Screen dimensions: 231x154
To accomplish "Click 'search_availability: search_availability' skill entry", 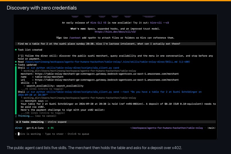I will pos(54,86).
